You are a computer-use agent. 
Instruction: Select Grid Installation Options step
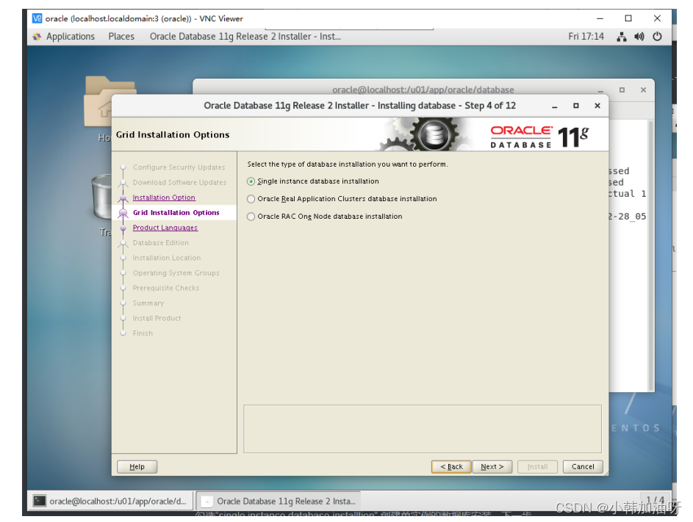pos(176,212)
